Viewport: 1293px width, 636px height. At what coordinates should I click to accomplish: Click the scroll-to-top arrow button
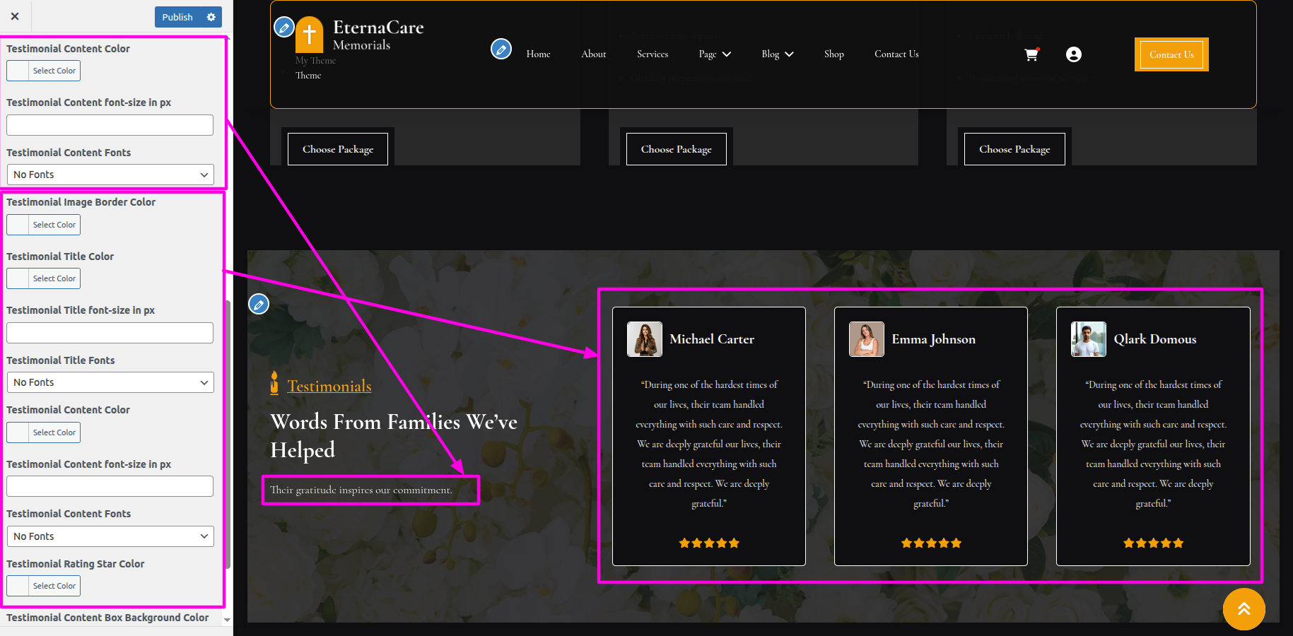pyautogui.click(x=1244, y=608)
